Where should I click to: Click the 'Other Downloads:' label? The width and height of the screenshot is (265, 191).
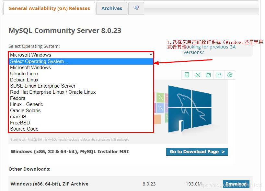[29, 169]
